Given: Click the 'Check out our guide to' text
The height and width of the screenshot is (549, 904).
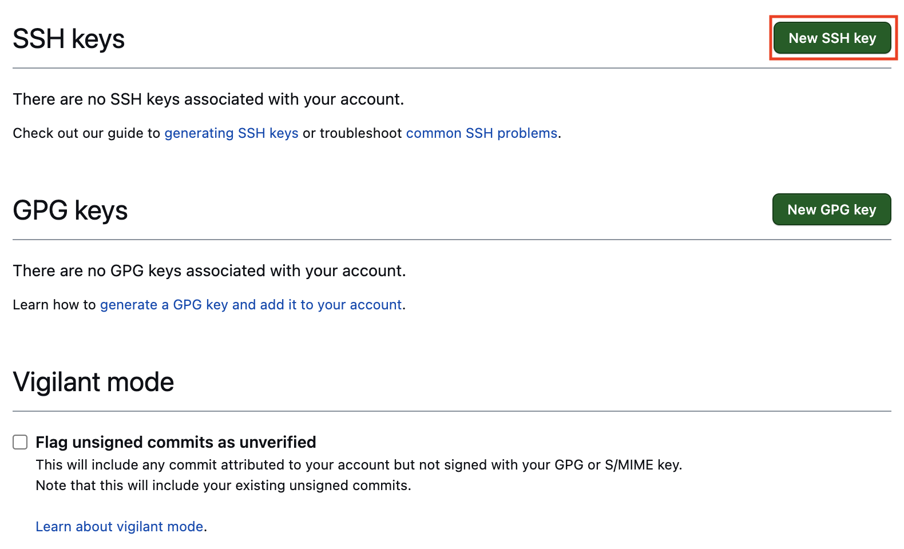Looking at the screenshot, I should tap(86, 133).
